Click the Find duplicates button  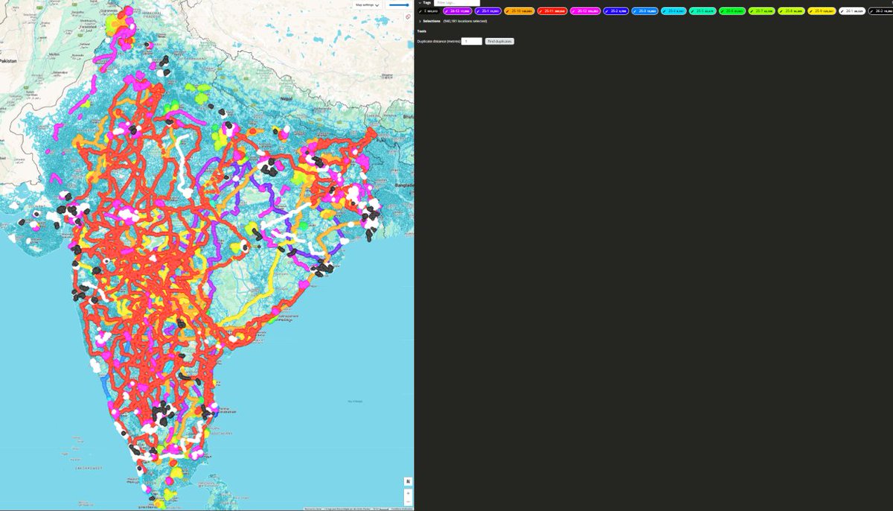(x=499, y=41)
